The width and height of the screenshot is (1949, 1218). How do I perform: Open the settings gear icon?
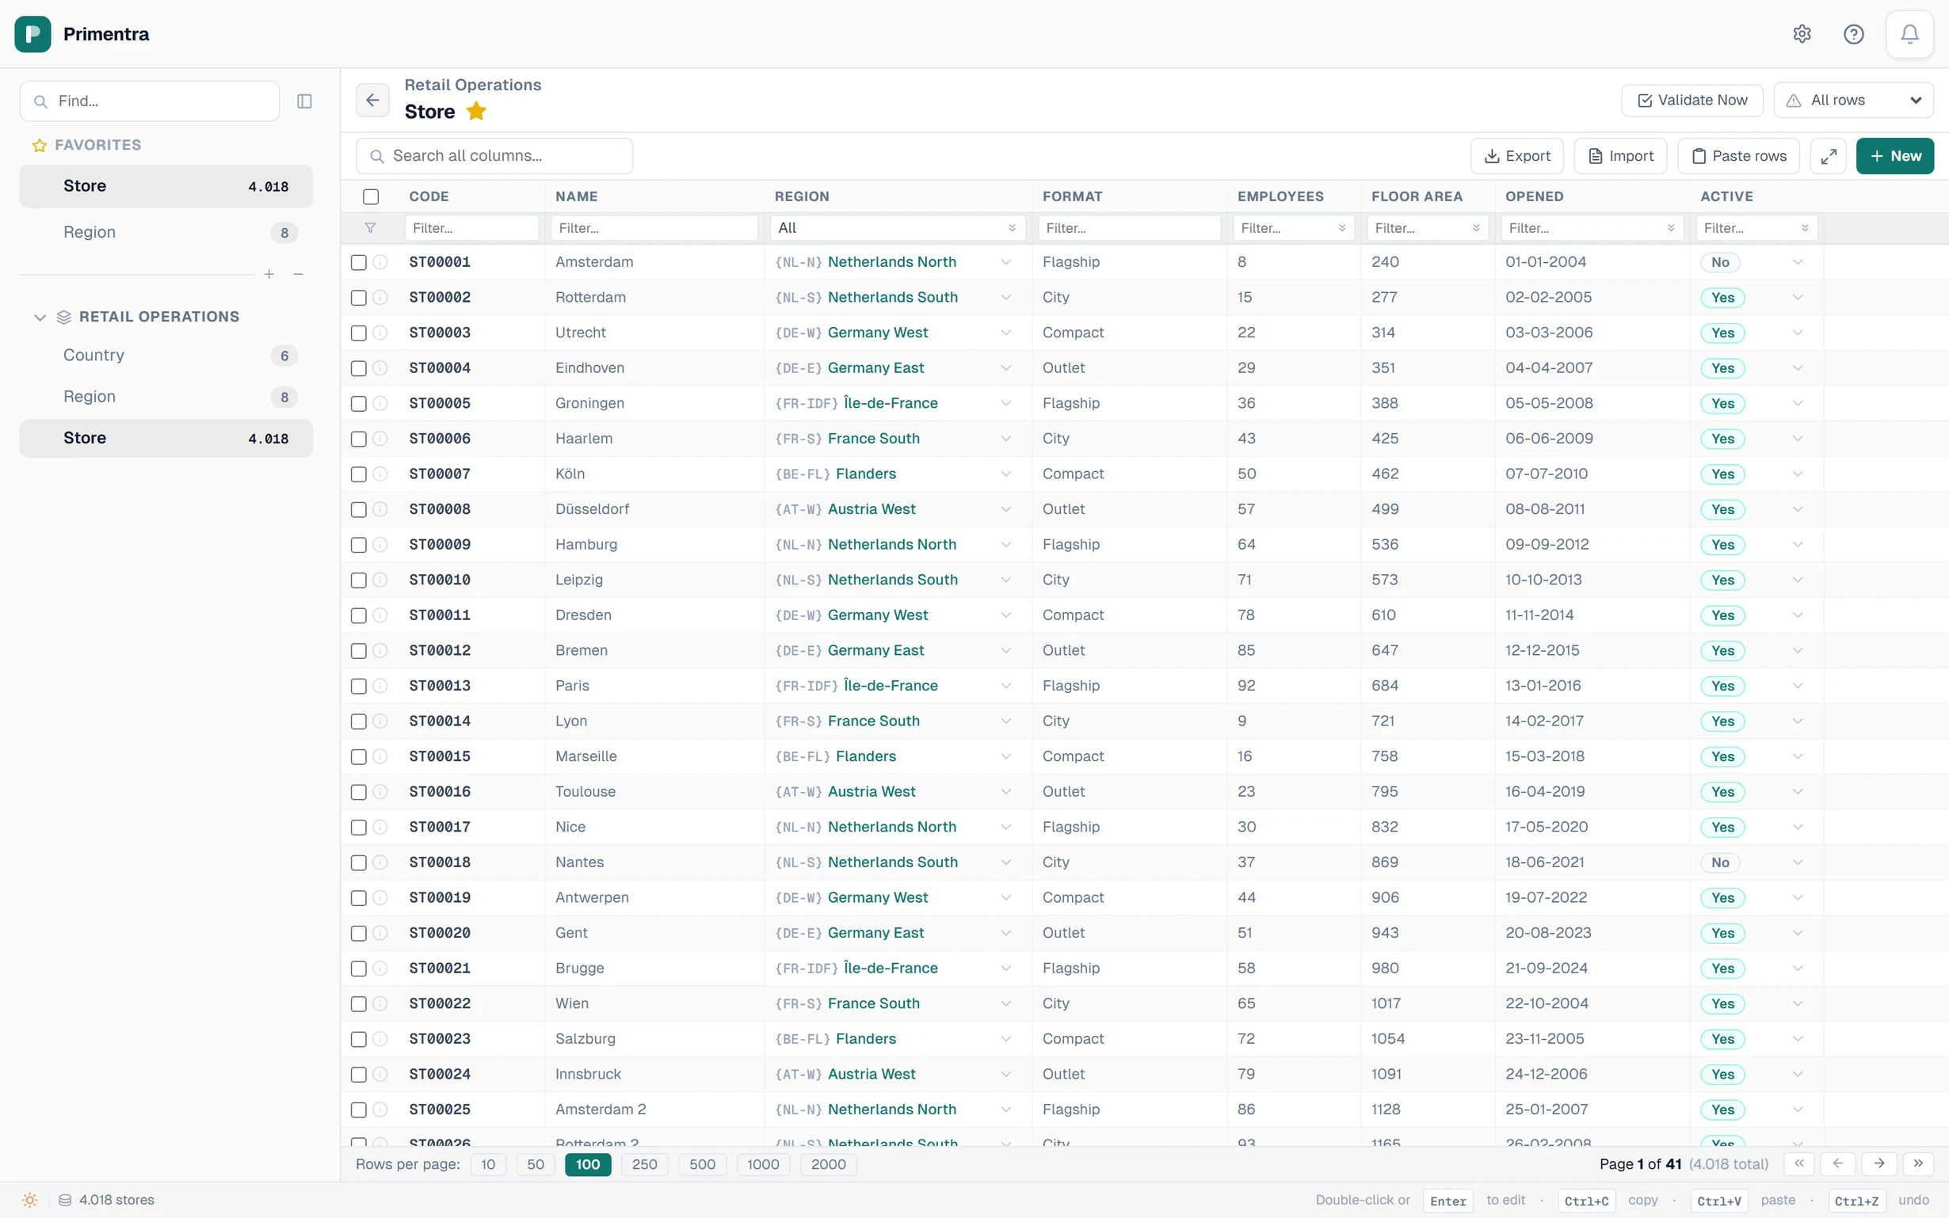coord(1802,34)
